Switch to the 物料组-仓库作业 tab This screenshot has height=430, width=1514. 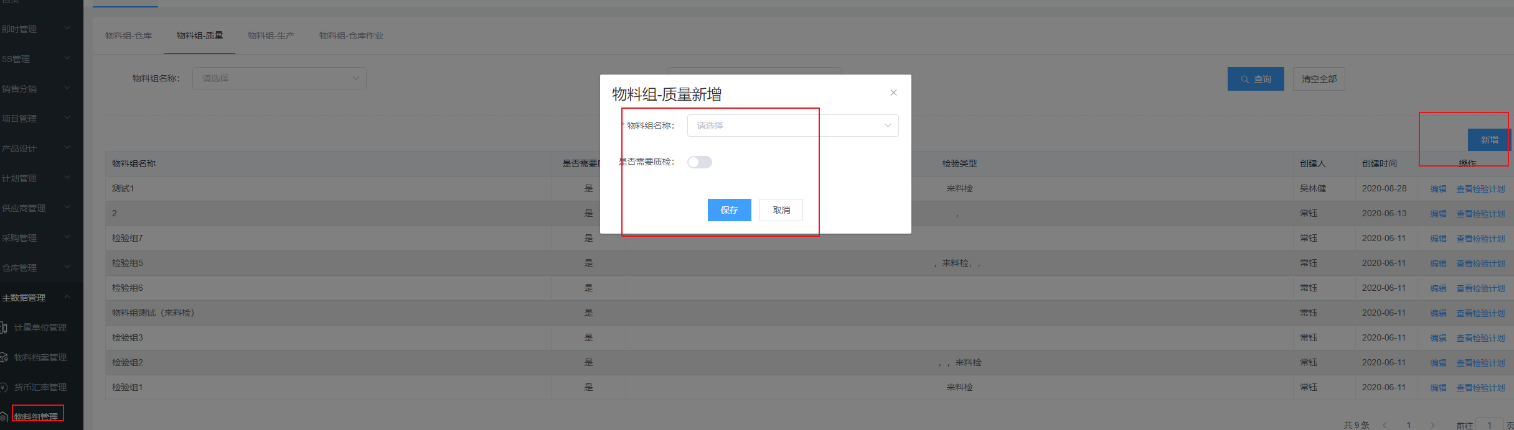click(351, 35)
